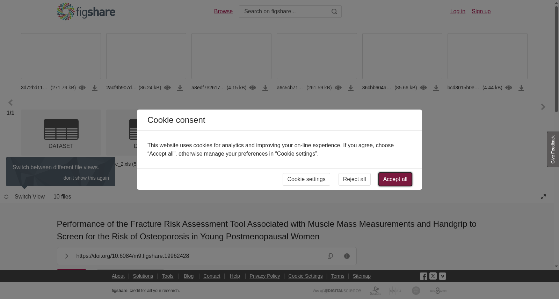Reject all cookies
This screenshot has height=299, width=559.
[x=354, y=179]
